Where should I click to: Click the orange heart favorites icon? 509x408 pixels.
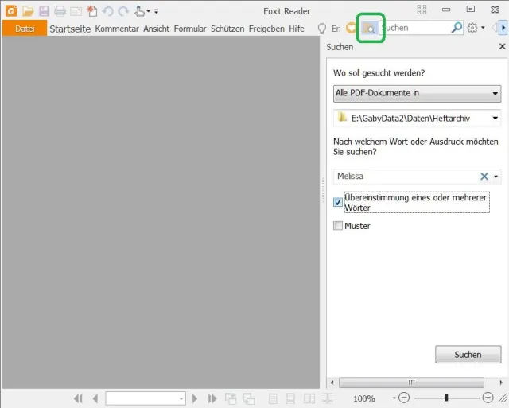[x=351, y=28]
